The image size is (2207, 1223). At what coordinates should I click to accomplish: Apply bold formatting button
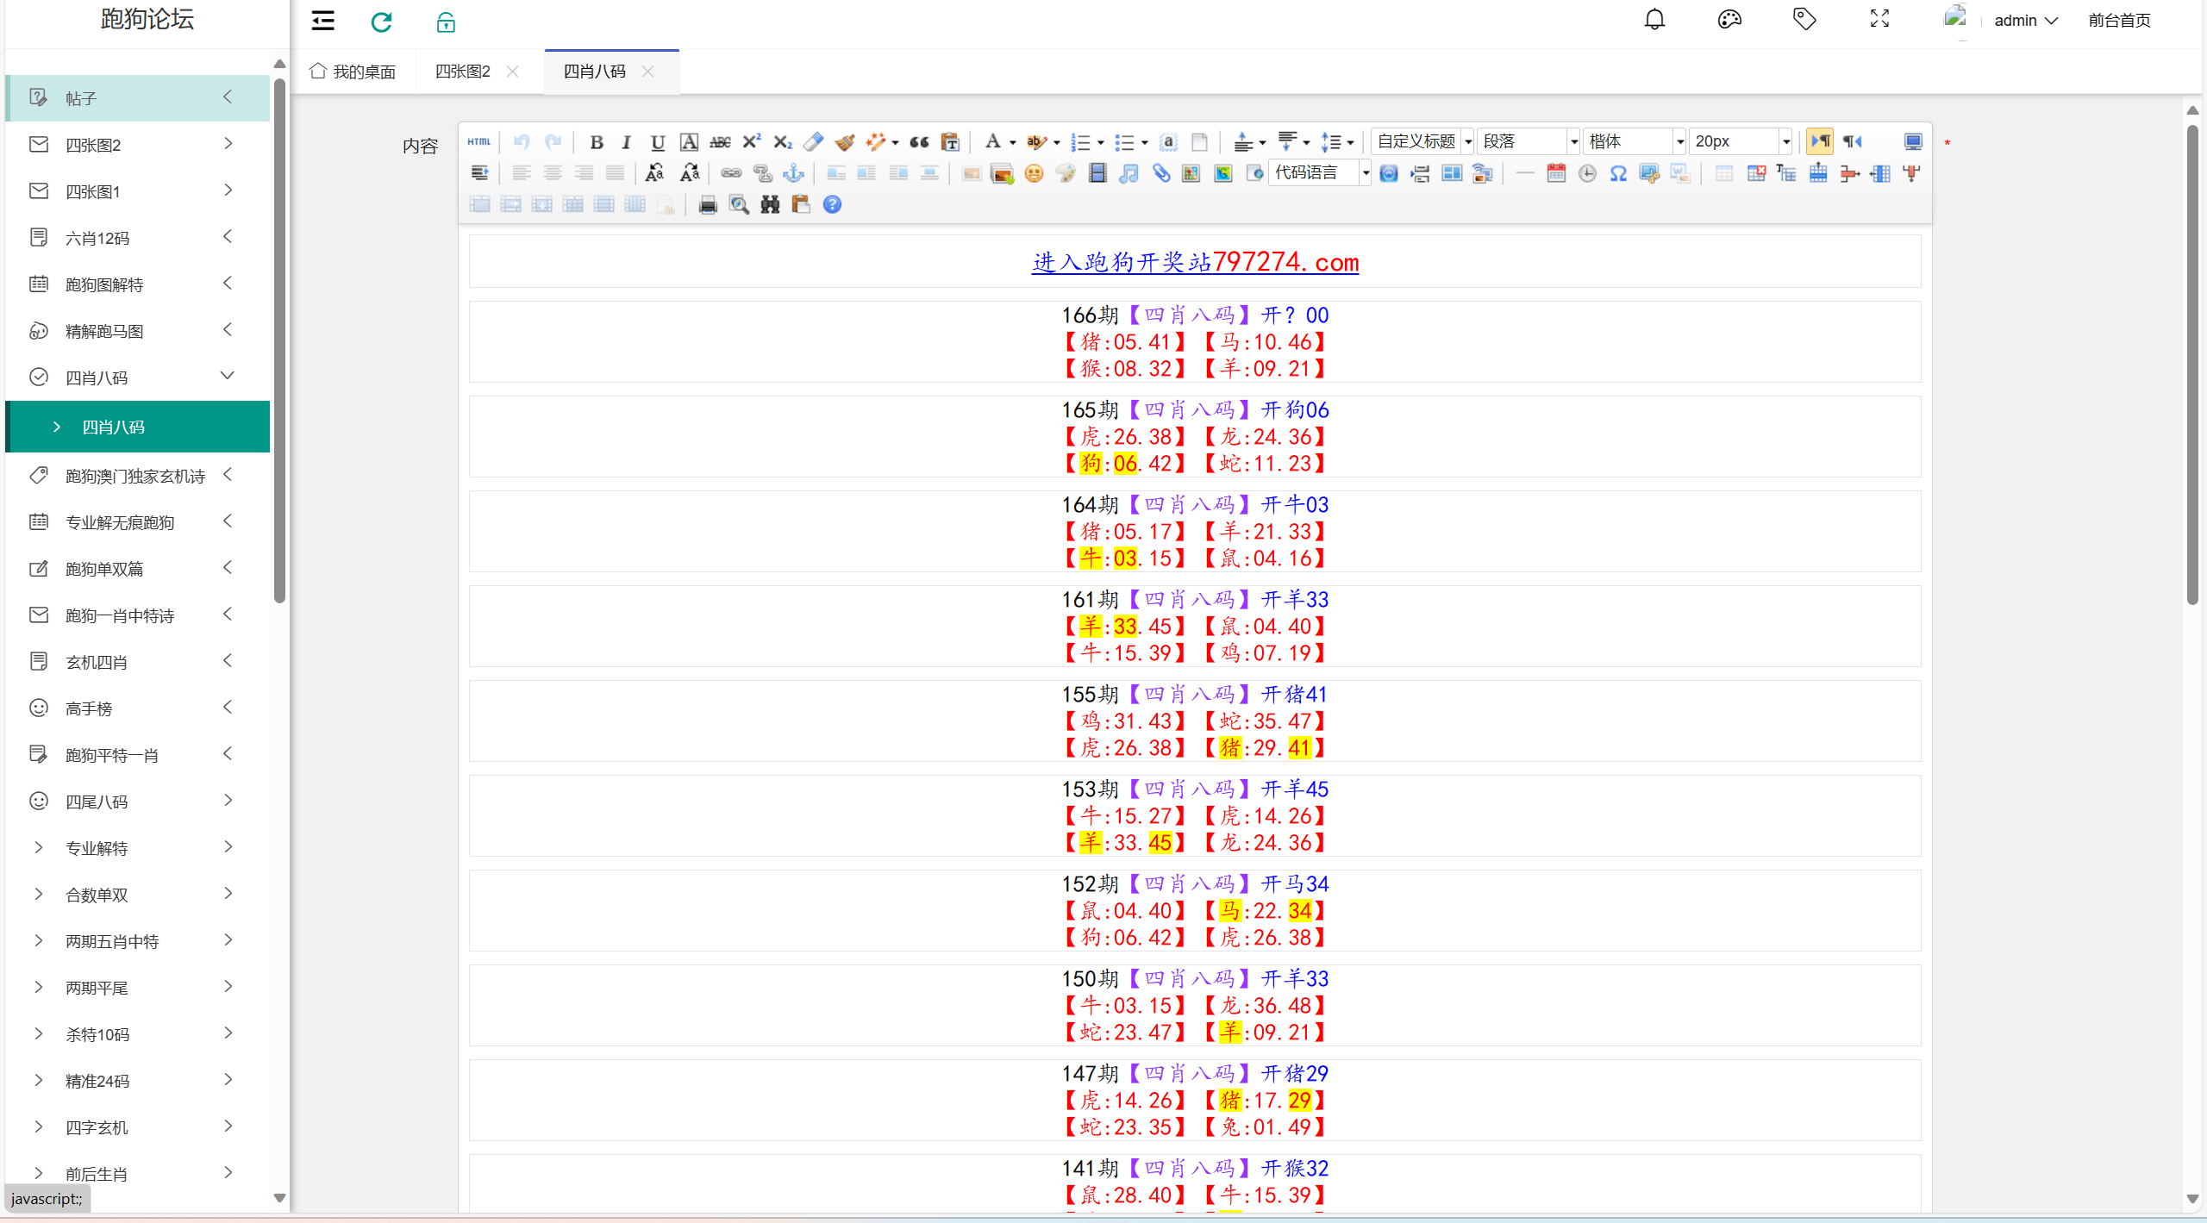(596, 142)
